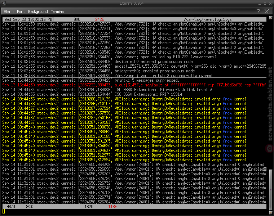Click the vmmon[24061] line timestamped 2924656.326784

(x=134, y=202)
